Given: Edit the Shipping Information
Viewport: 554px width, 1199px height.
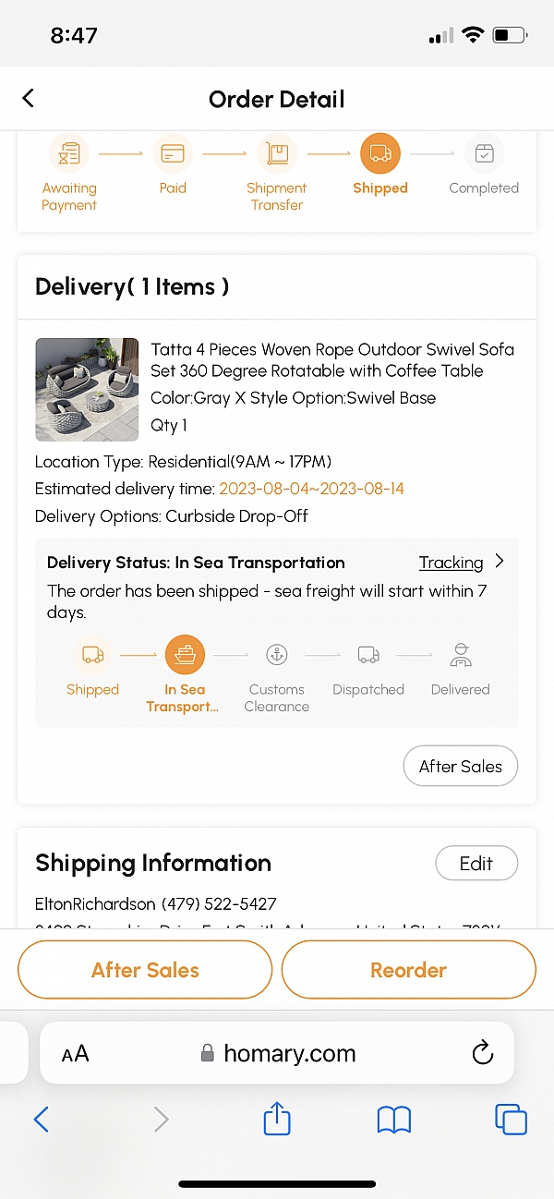Looking at the screenshot, I should click(x=476, y=863).
